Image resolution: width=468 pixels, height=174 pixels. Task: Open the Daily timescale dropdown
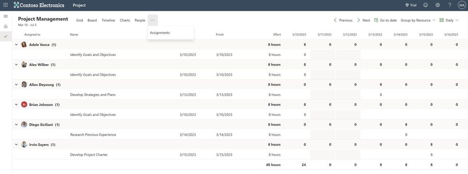click(449, 20)
